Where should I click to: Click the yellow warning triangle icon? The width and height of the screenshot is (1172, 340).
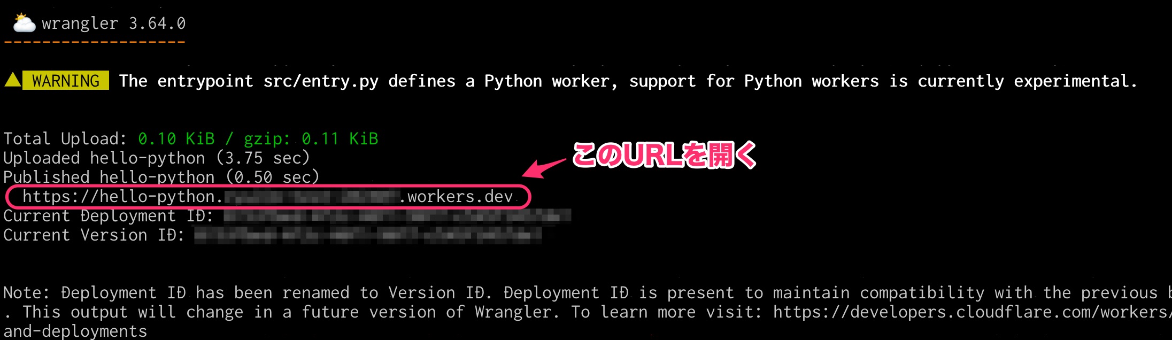pyautogui.click(x=13, y=80)
